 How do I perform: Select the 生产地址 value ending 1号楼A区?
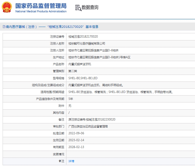tap(99, 57)
